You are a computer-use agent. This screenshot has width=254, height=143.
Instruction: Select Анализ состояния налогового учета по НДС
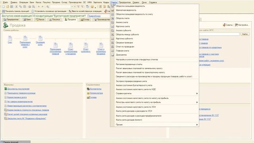pos(136,89)
